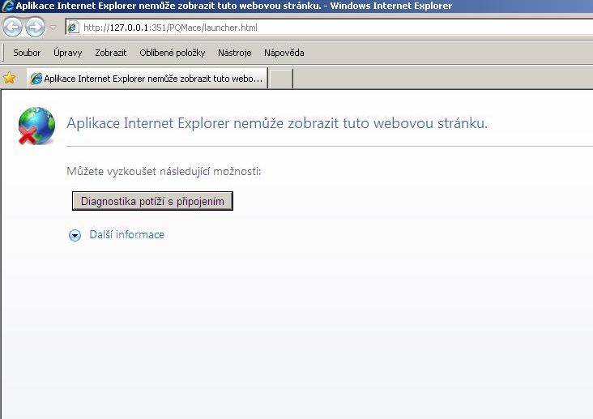Viewport: 593px width, 419px height.
Task: Click the Internet Explorer logo in title bar
Action: [7, 7]
